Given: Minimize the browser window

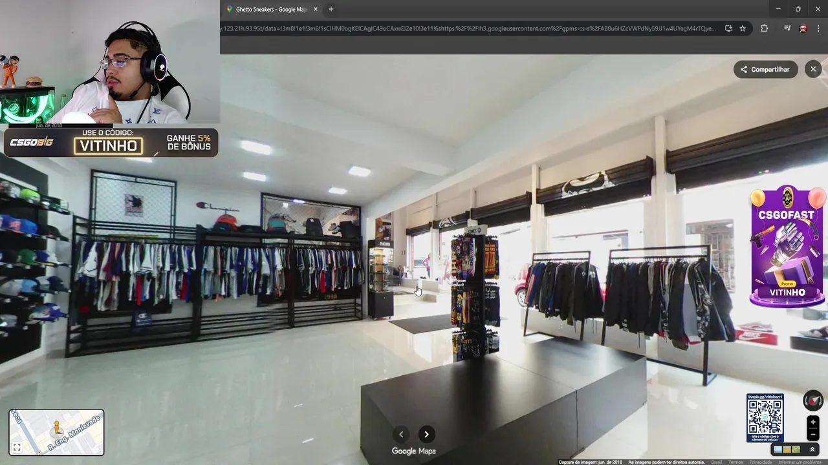Looking at the screenshot, I should pos(778,9).
